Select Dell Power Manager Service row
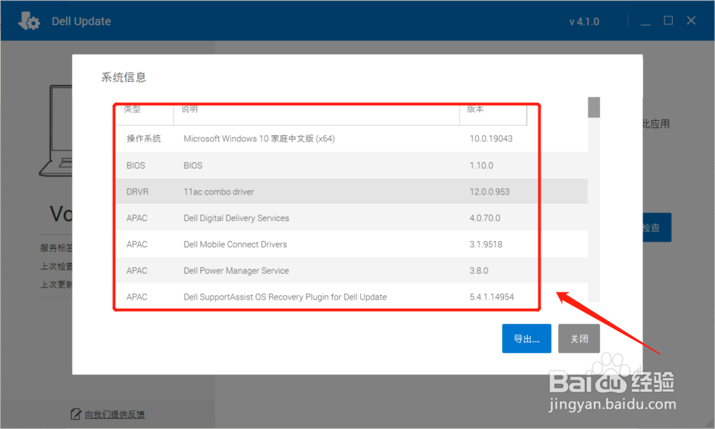The width and height of the screenshot is (715, 429). (352, 270)
